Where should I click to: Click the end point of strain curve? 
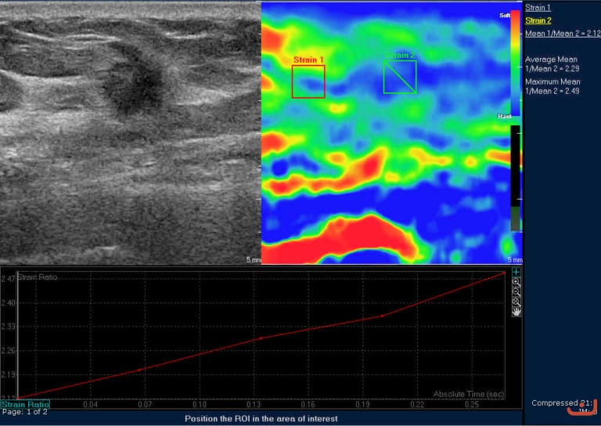point(505,273)
